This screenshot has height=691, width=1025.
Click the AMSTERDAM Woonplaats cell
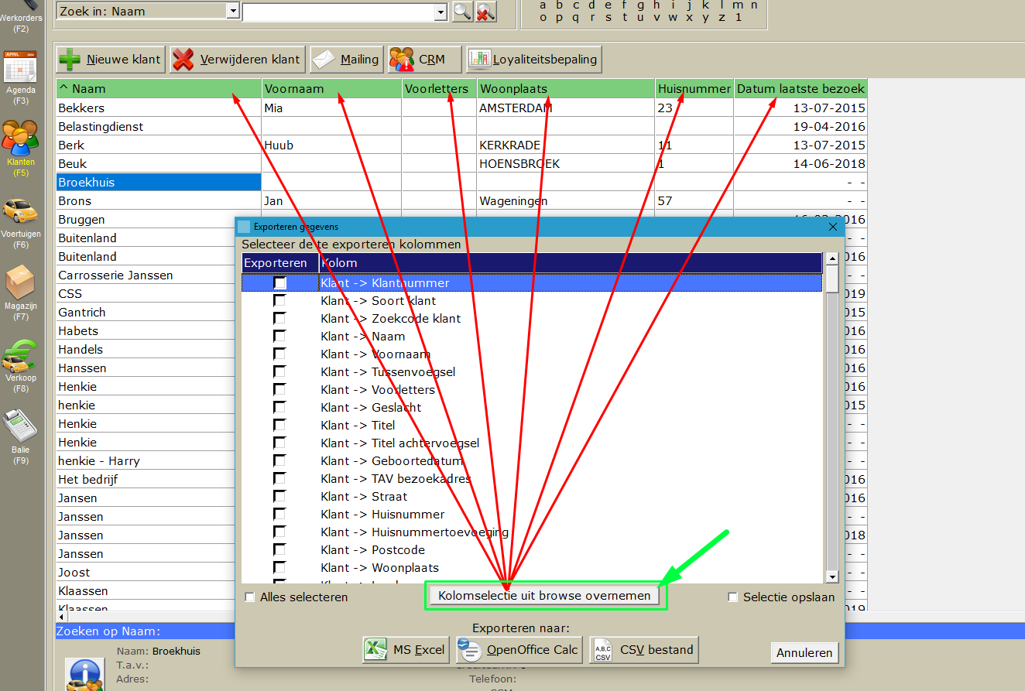coord(566,108)
